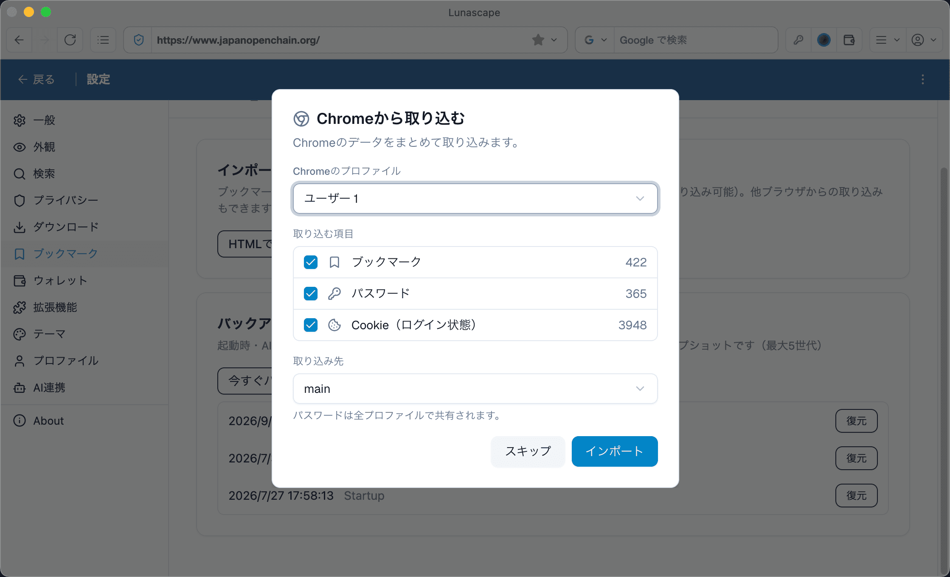Image resolution: width=950 pixels, height=577 pixels.
Task: Click the settings three-dot more menu
Action: (922, 79)
